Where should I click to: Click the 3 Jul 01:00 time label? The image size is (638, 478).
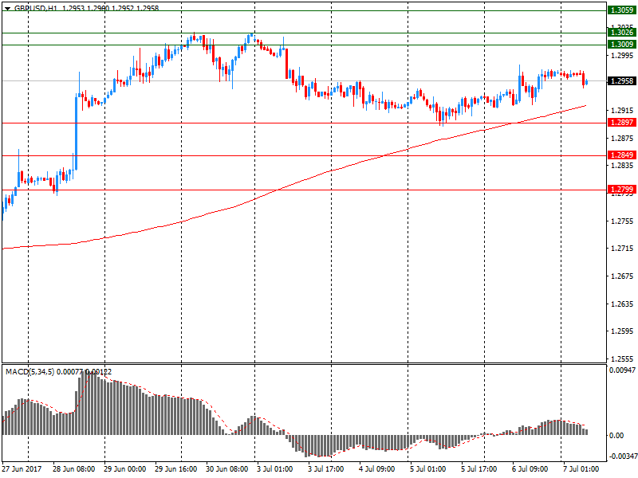pos(274,468)
